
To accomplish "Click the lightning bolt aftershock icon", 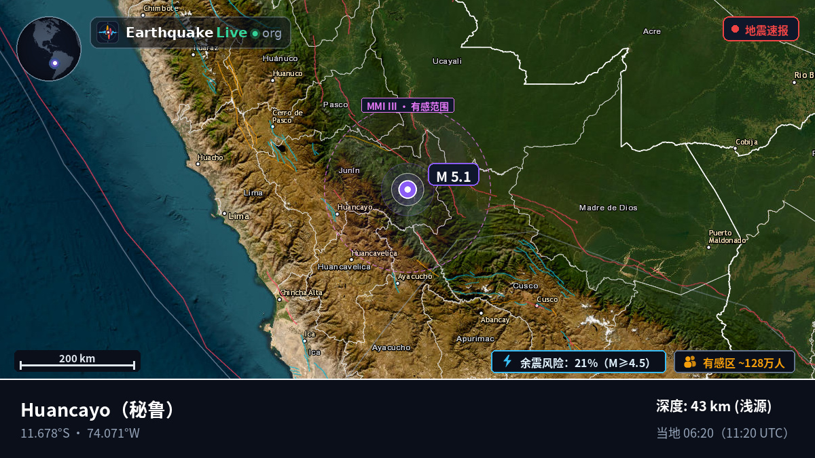I will point(507,362).
